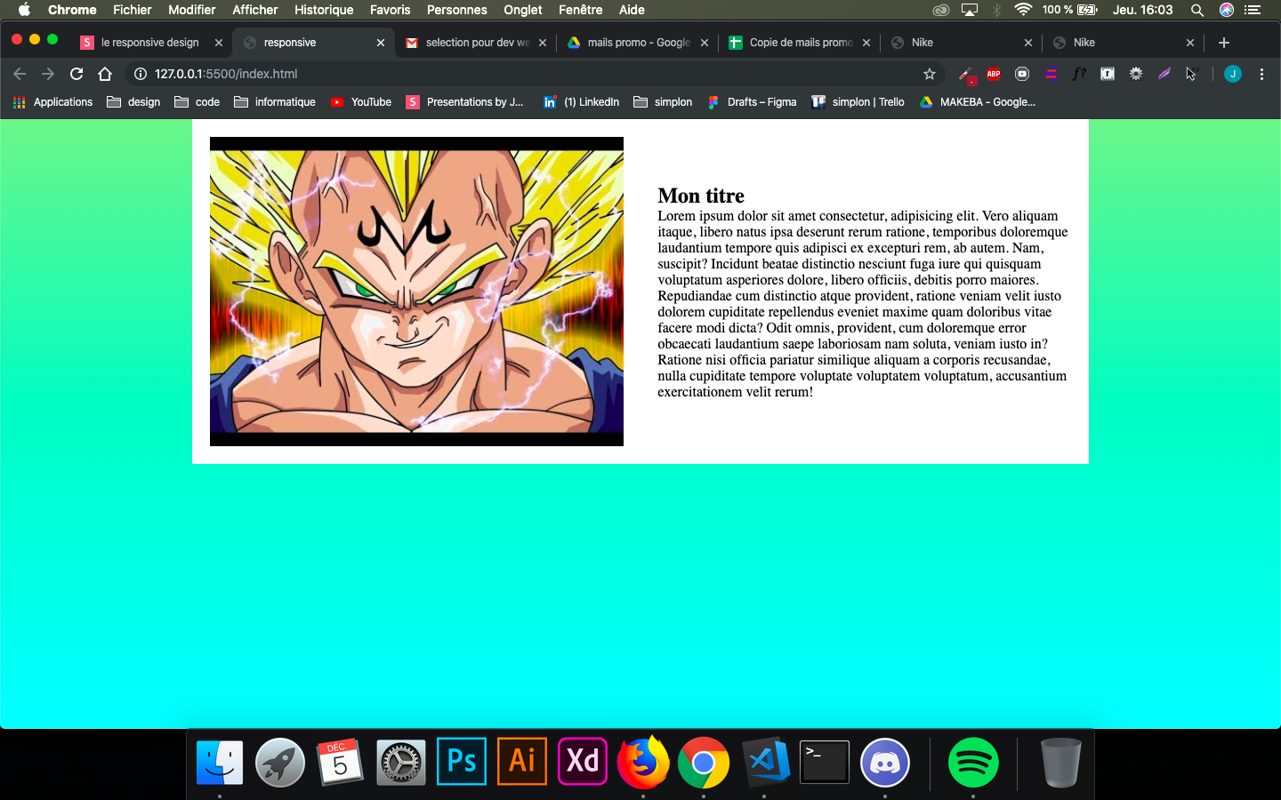
Task: Open the Historique menu
Action: point(324,10)
